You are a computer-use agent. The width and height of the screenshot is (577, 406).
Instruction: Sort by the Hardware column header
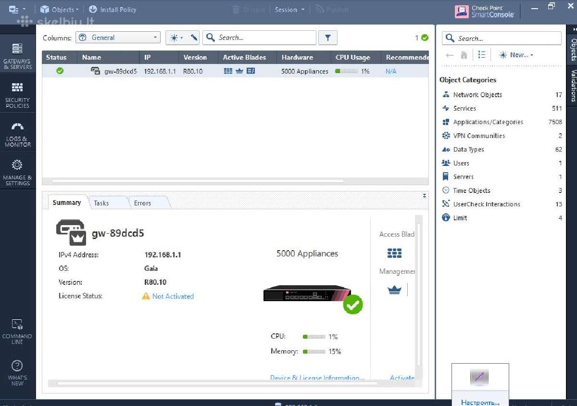304,57
